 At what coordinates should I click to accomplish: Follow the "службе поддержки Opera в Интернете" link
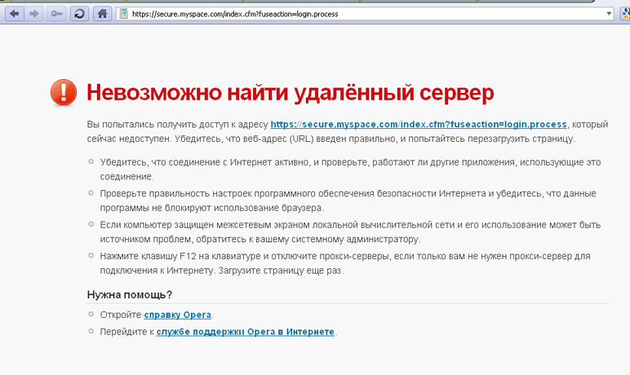246,332
